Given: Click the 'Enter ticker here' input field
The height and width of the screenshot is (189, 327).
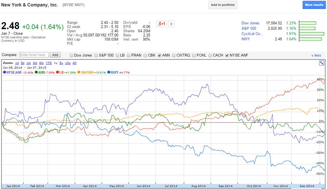Looking at the screenshot, I should [34, 55].
